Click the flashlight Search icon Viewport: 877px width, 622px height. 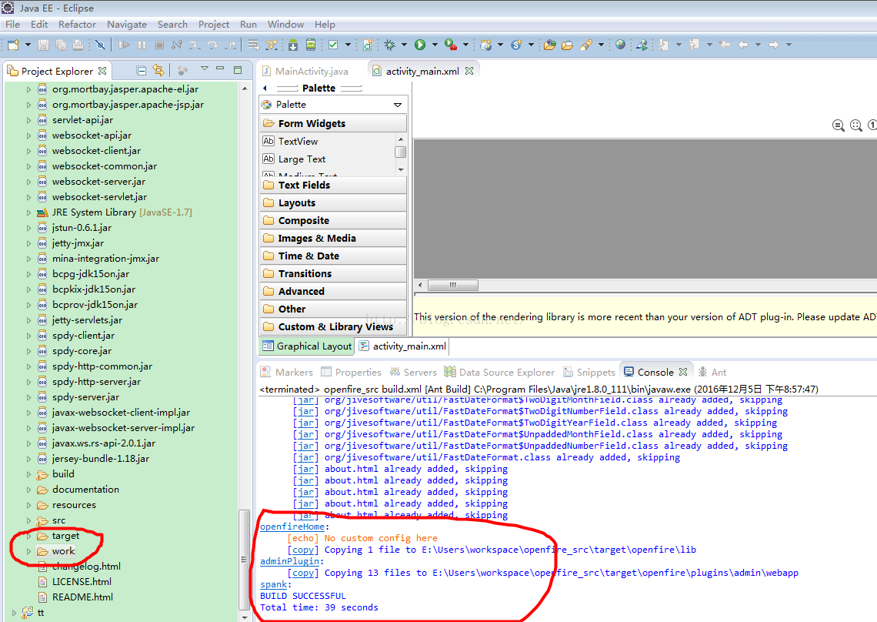586,45
